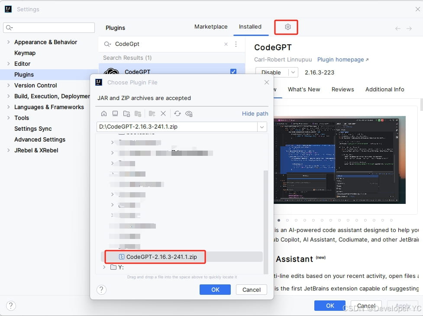Select the CodeGPT plugin list row
This screenshot has height=316, width=423.
(172, 69)
